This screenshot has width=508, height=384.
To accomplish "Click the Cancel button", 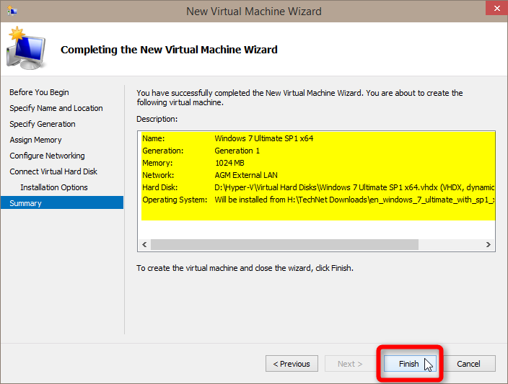I will pyautogui.click(x=468, y=364).
